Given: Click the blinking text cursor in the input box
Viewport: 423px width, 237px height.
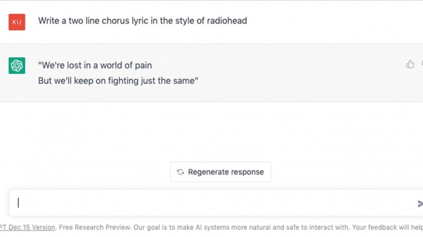Looking at the screenshot, I should [x=19, y=203].
